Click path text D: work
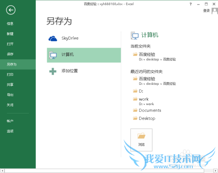Viewport: 218px width, 173px height. pos(146,104)
